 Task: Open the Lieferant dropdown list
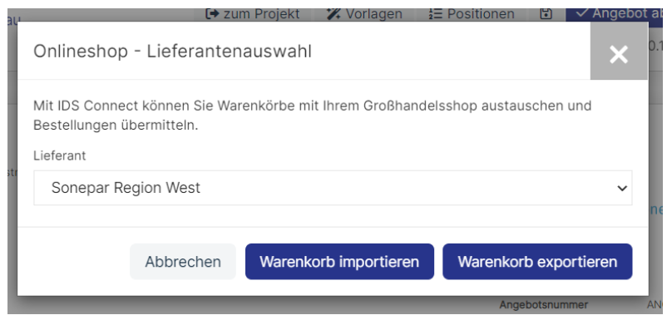[333, 188]
